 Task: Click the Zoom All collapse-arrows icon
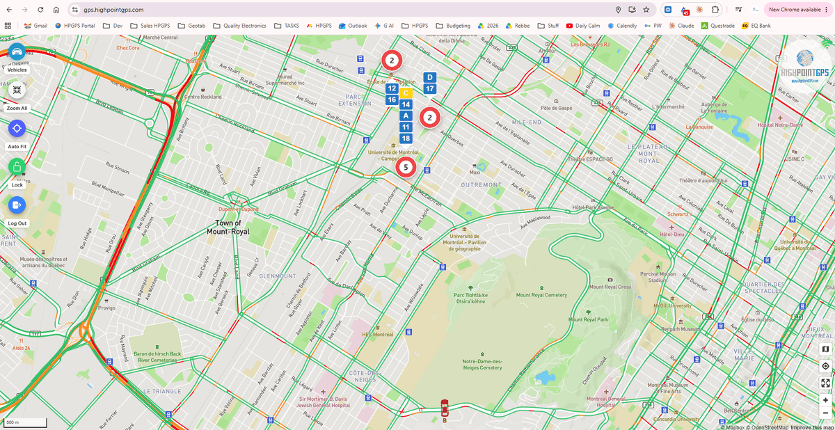coord(17,90)
